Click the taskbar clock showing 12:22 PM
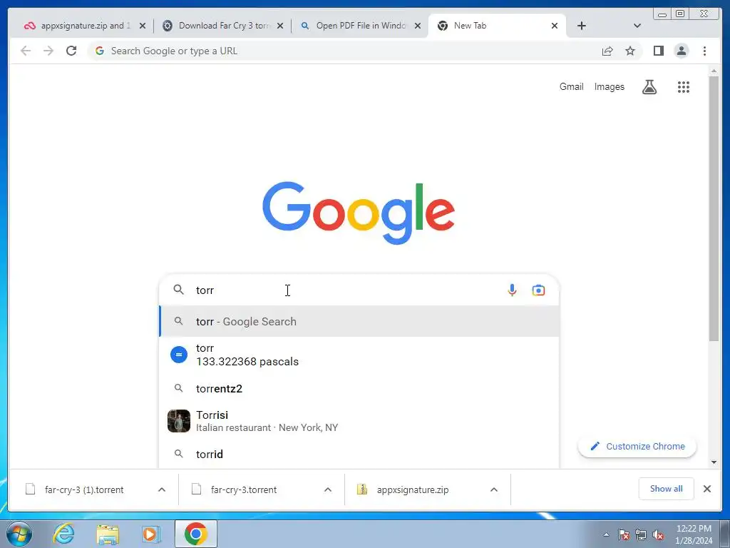 (x=694, y=534)
